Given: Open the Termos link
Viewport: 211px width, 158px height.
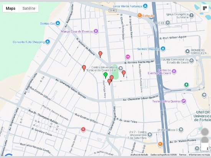Looking at the screenshot, I should 183,155.
